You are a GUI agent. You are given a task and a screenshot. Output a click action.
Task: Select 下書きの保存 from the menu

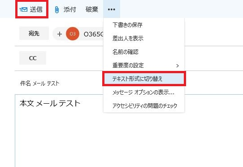click(x=144, y=25)
